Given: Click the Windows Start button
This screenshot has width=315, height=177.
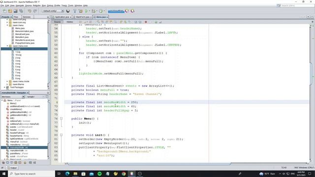Looking at the screenshot, I should [4, 174].
